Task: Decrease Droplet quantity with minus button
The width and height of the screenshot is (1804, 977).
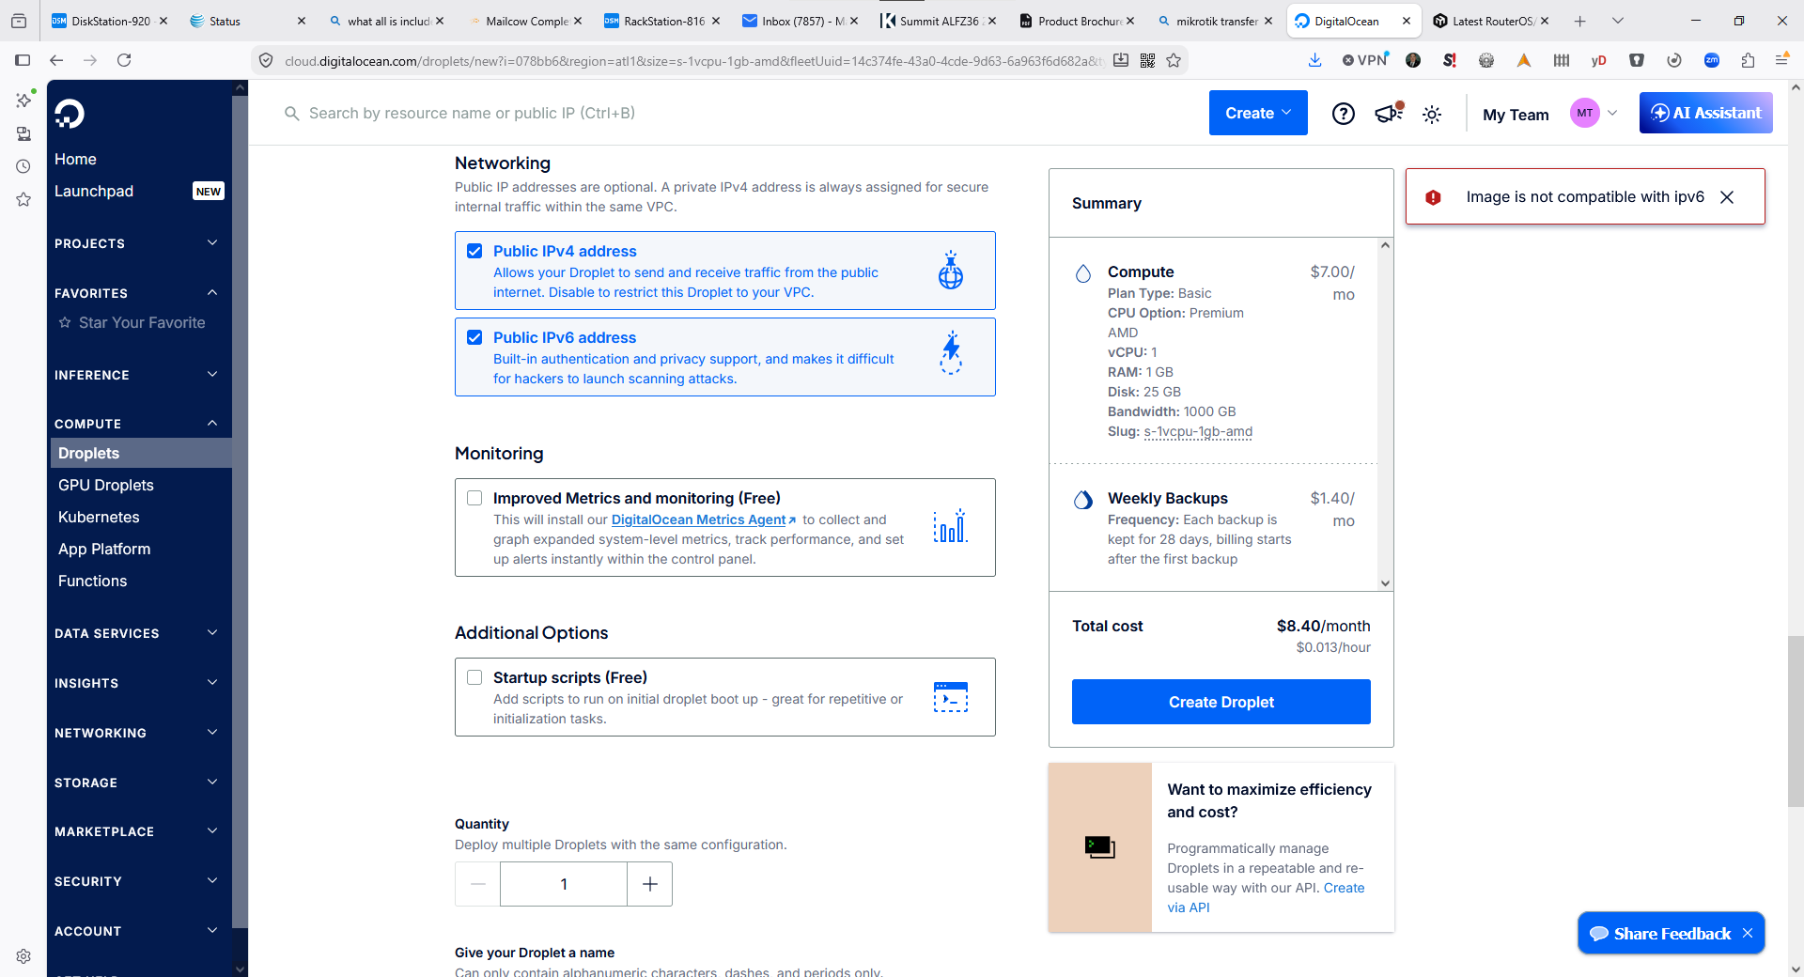Action: [477, 884]
